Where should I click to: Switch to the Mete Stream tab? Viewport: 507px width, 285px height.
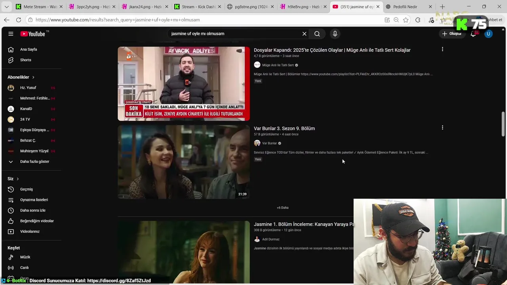tap(38, 7)
